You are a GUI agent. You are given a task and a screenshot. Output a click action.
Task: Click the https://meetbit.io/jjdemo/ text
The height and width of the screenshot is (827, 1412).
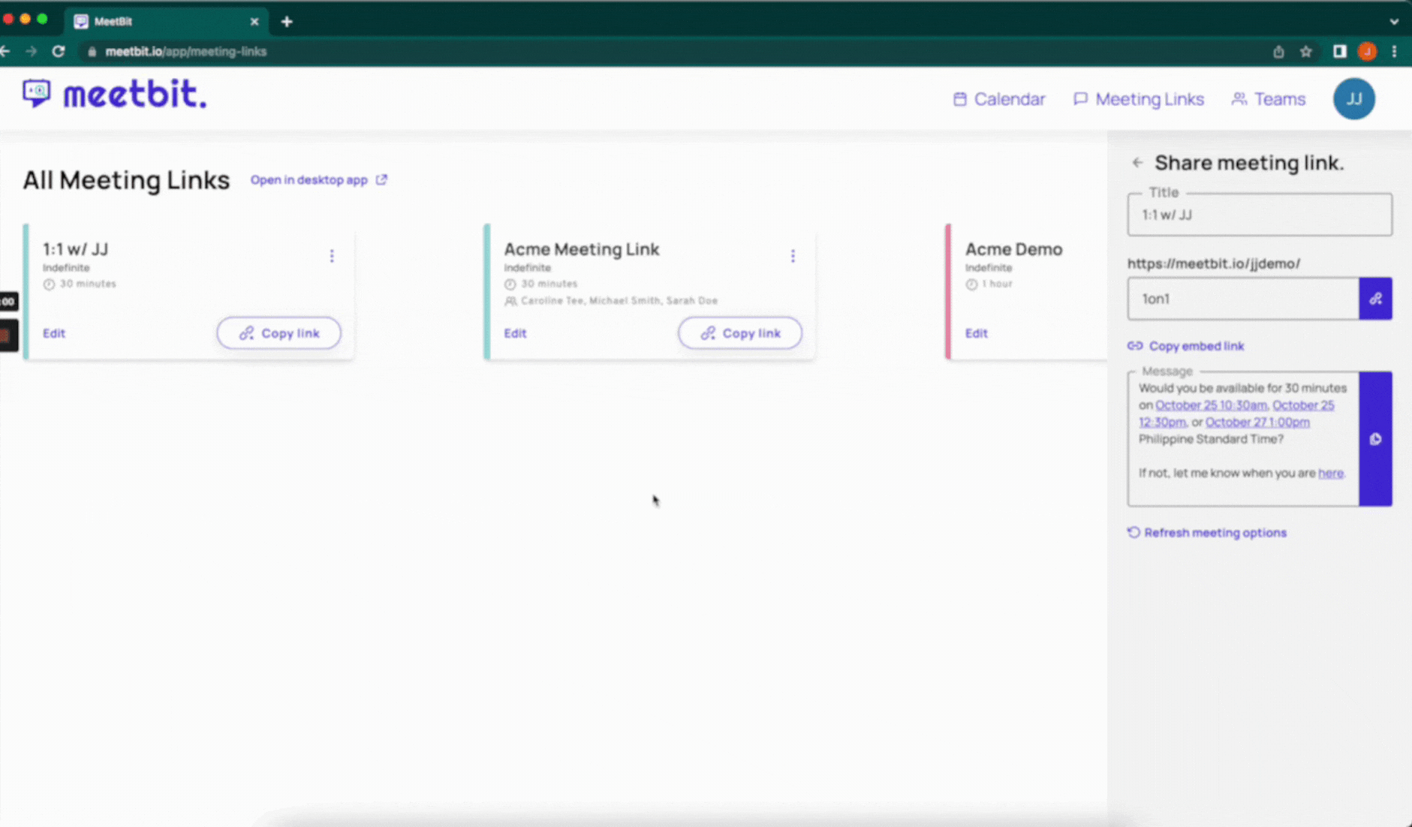(x=1214, y=263)
